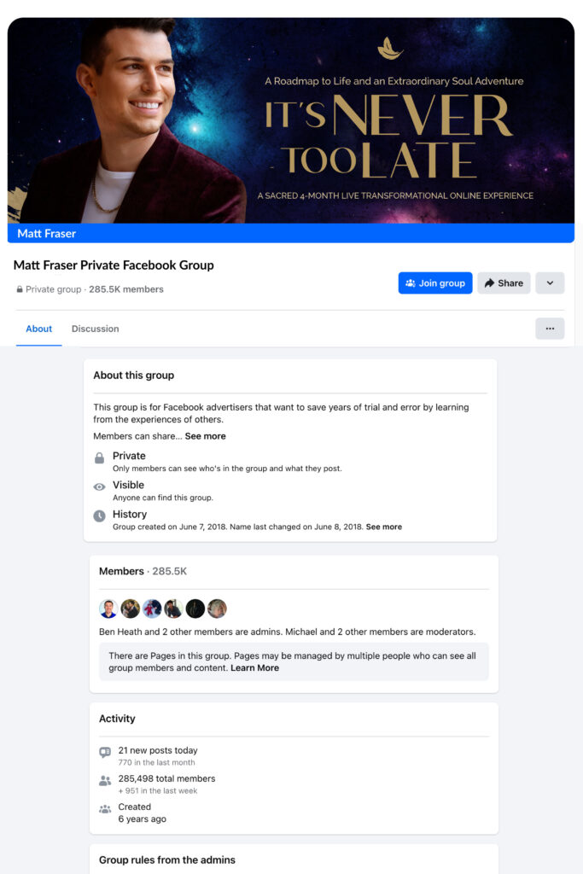The image size is (583, 874).
Task: Switch to the Discussion tab
Action: 96,329
